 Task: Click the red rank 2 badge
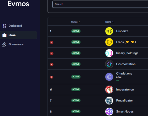52,42
